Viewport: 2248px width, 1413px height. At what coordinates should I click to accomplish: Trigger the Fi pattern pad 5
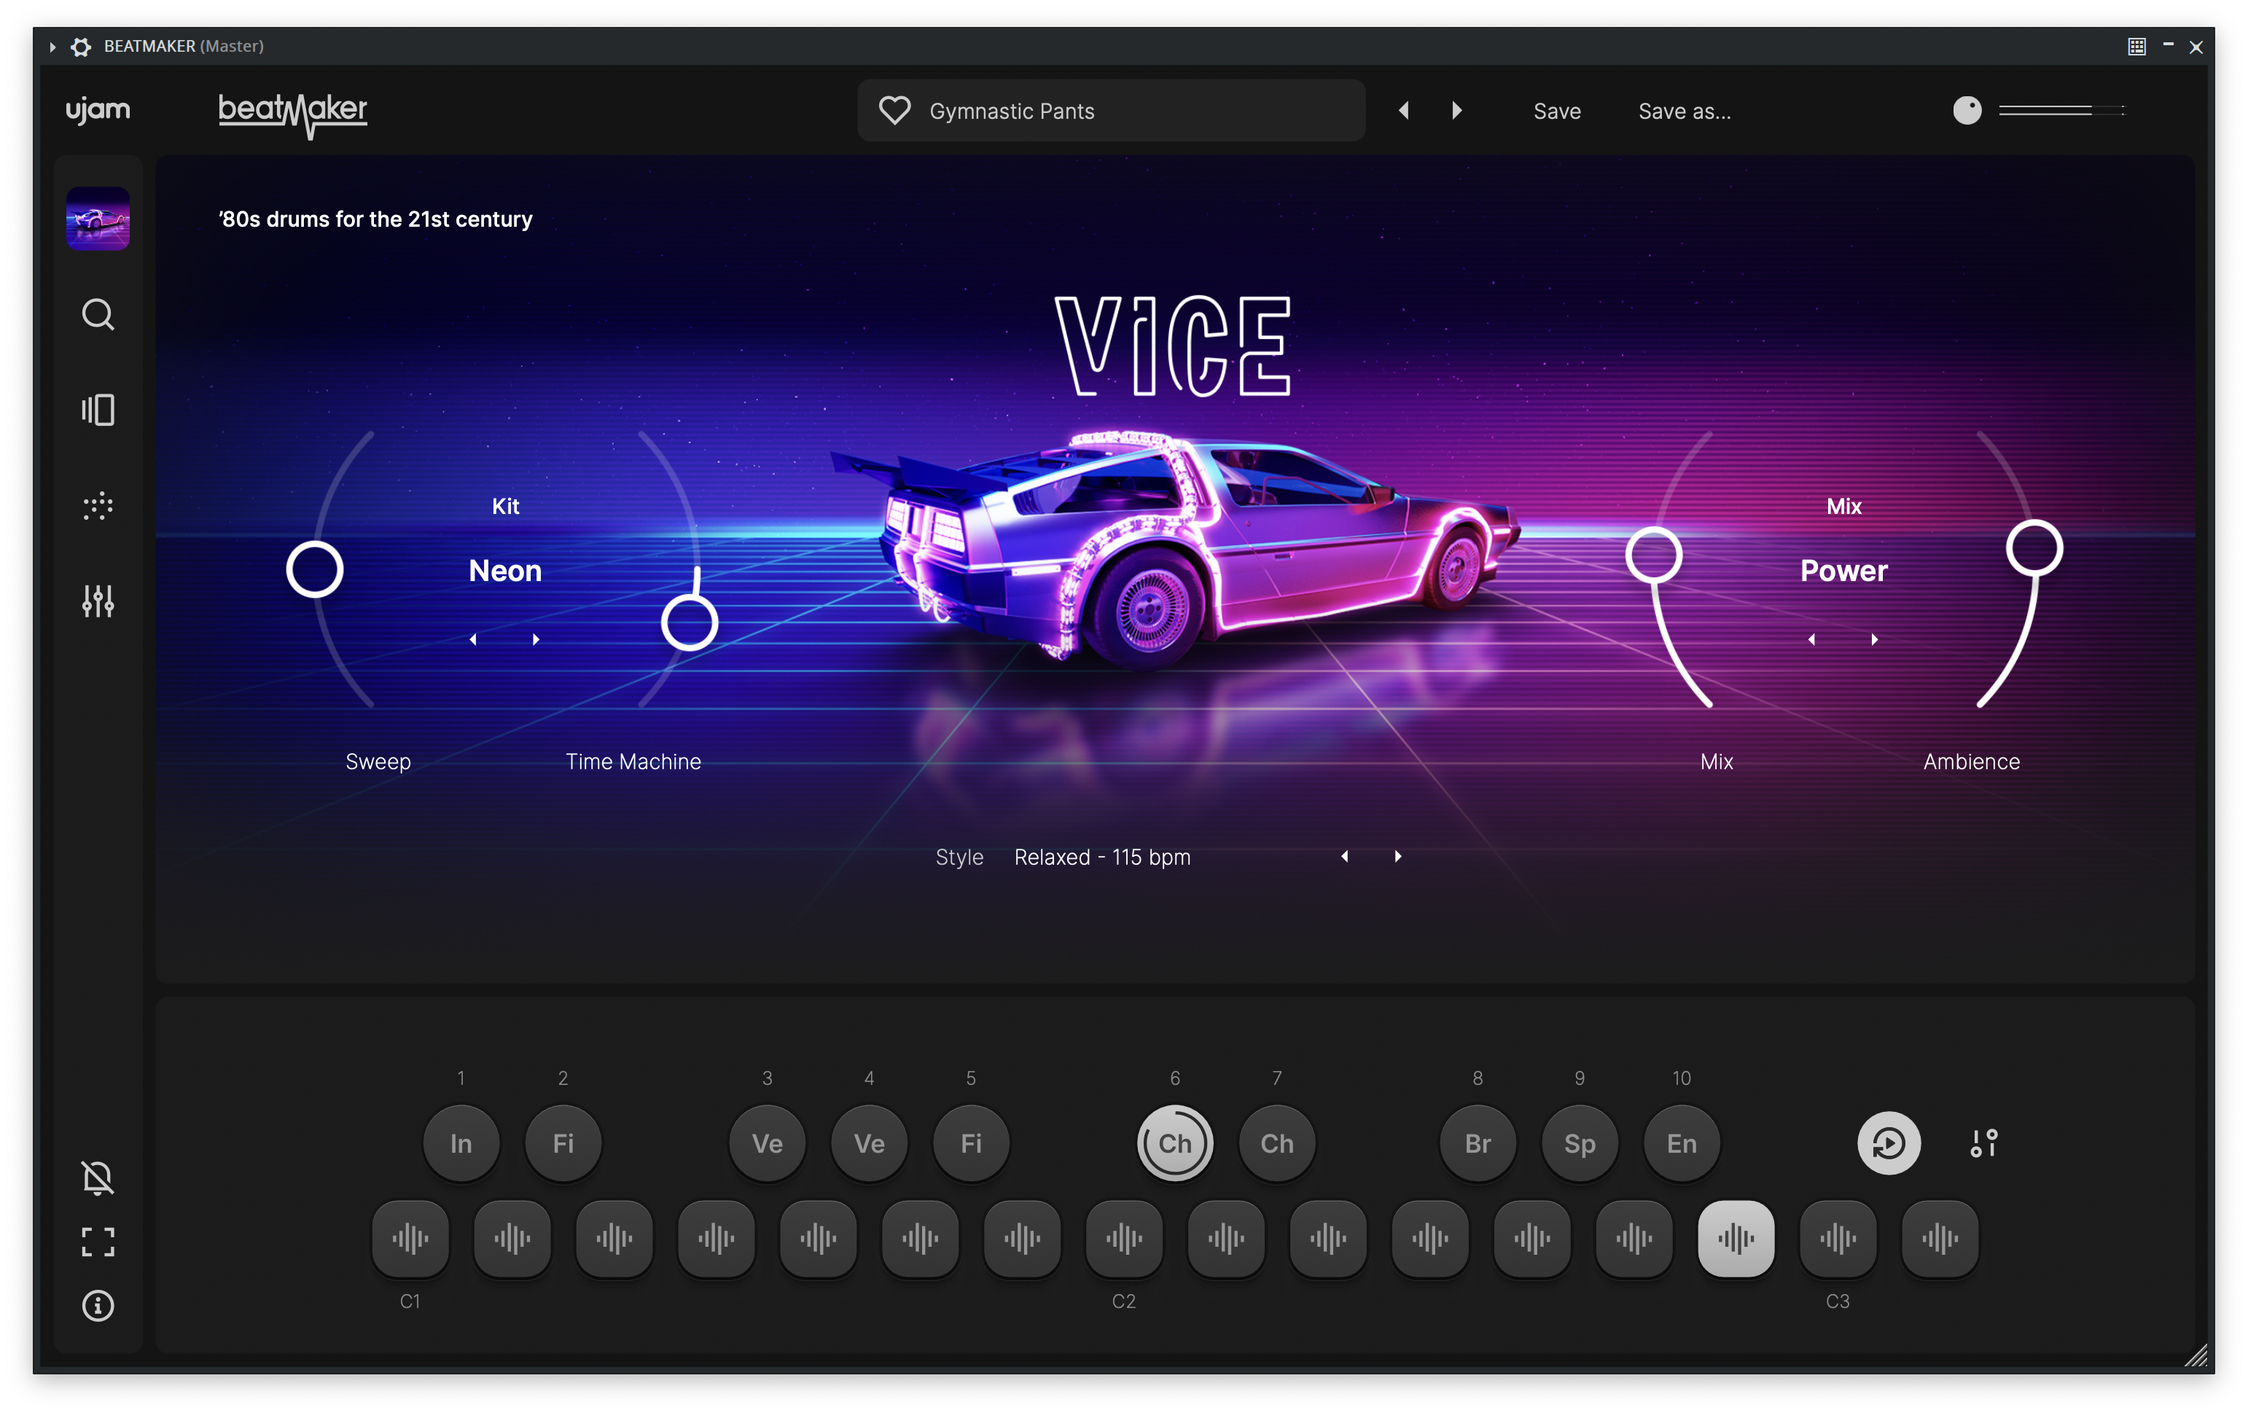point(971,1143)
